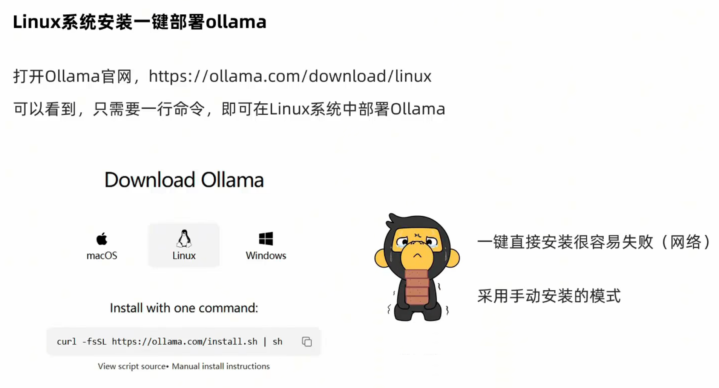Click the install.sh URL in the command

coord(185,342)
